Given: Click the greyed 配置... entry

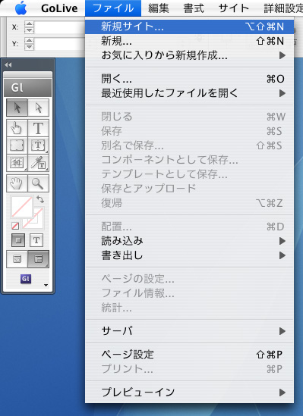Looking at the screenshot, I should coord(189,227).
